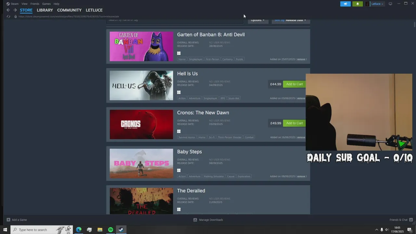
Task: Click the Cronos: The New Dawn title
Action: pos(203,112)
